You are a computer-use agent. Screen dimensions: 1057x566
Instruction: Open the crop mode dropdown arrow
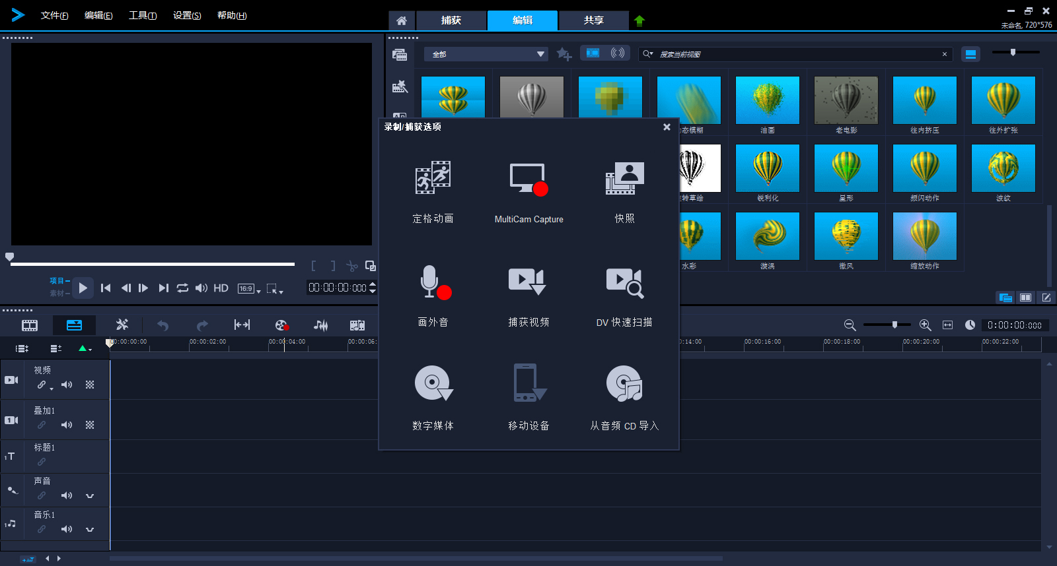[x=281, y=292]
